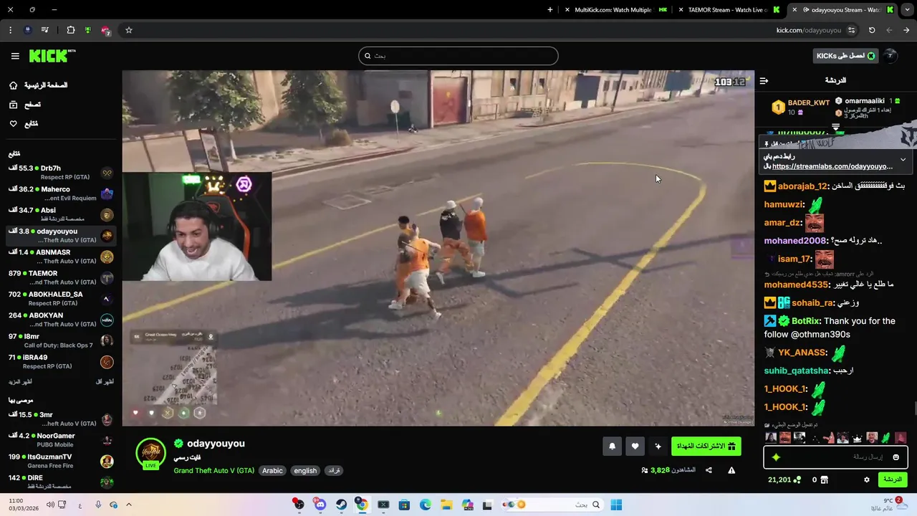Open Absi channel in sidebar
917x516 pixels.
pos(61,214)
